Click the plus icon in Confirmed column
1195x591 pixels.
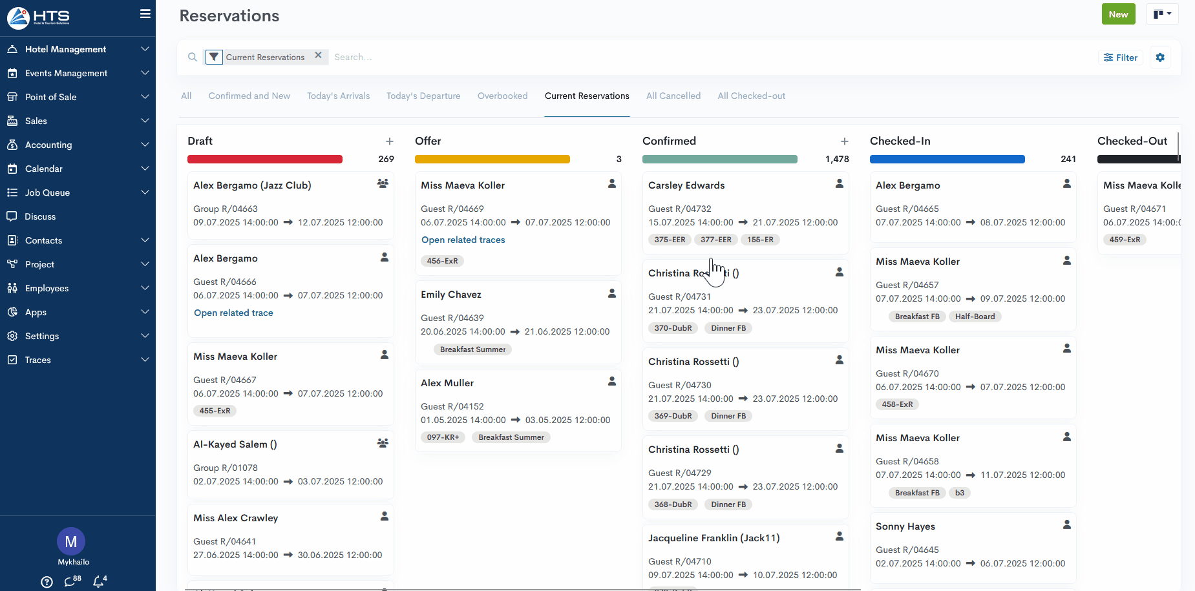point(844,141)
